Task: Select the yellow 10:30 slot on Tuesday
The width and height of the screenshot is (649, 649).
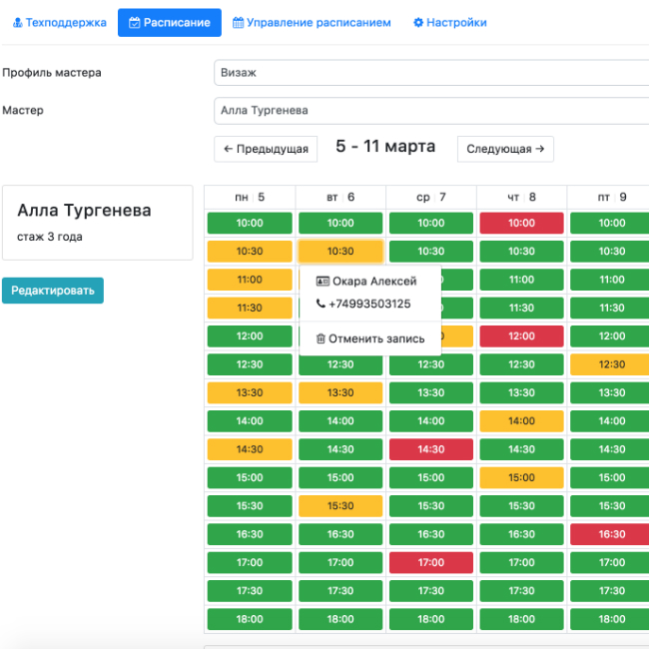Action: (340, 252)
